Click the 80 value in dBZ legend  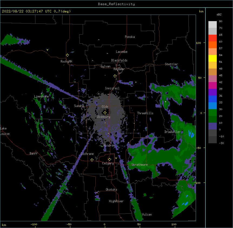(221, 21)
